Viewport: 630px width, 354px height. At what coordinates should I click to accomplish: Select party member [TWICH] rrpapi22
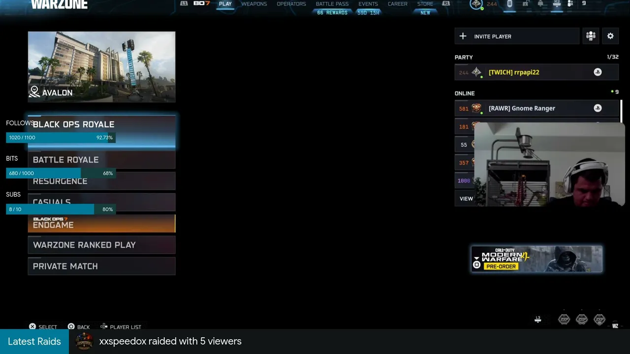tap(536, 72)
